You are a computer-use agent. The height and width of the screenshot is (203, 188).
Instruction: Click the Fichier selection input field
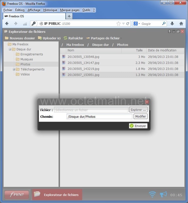pyautogui.click(x=91, y=110)
